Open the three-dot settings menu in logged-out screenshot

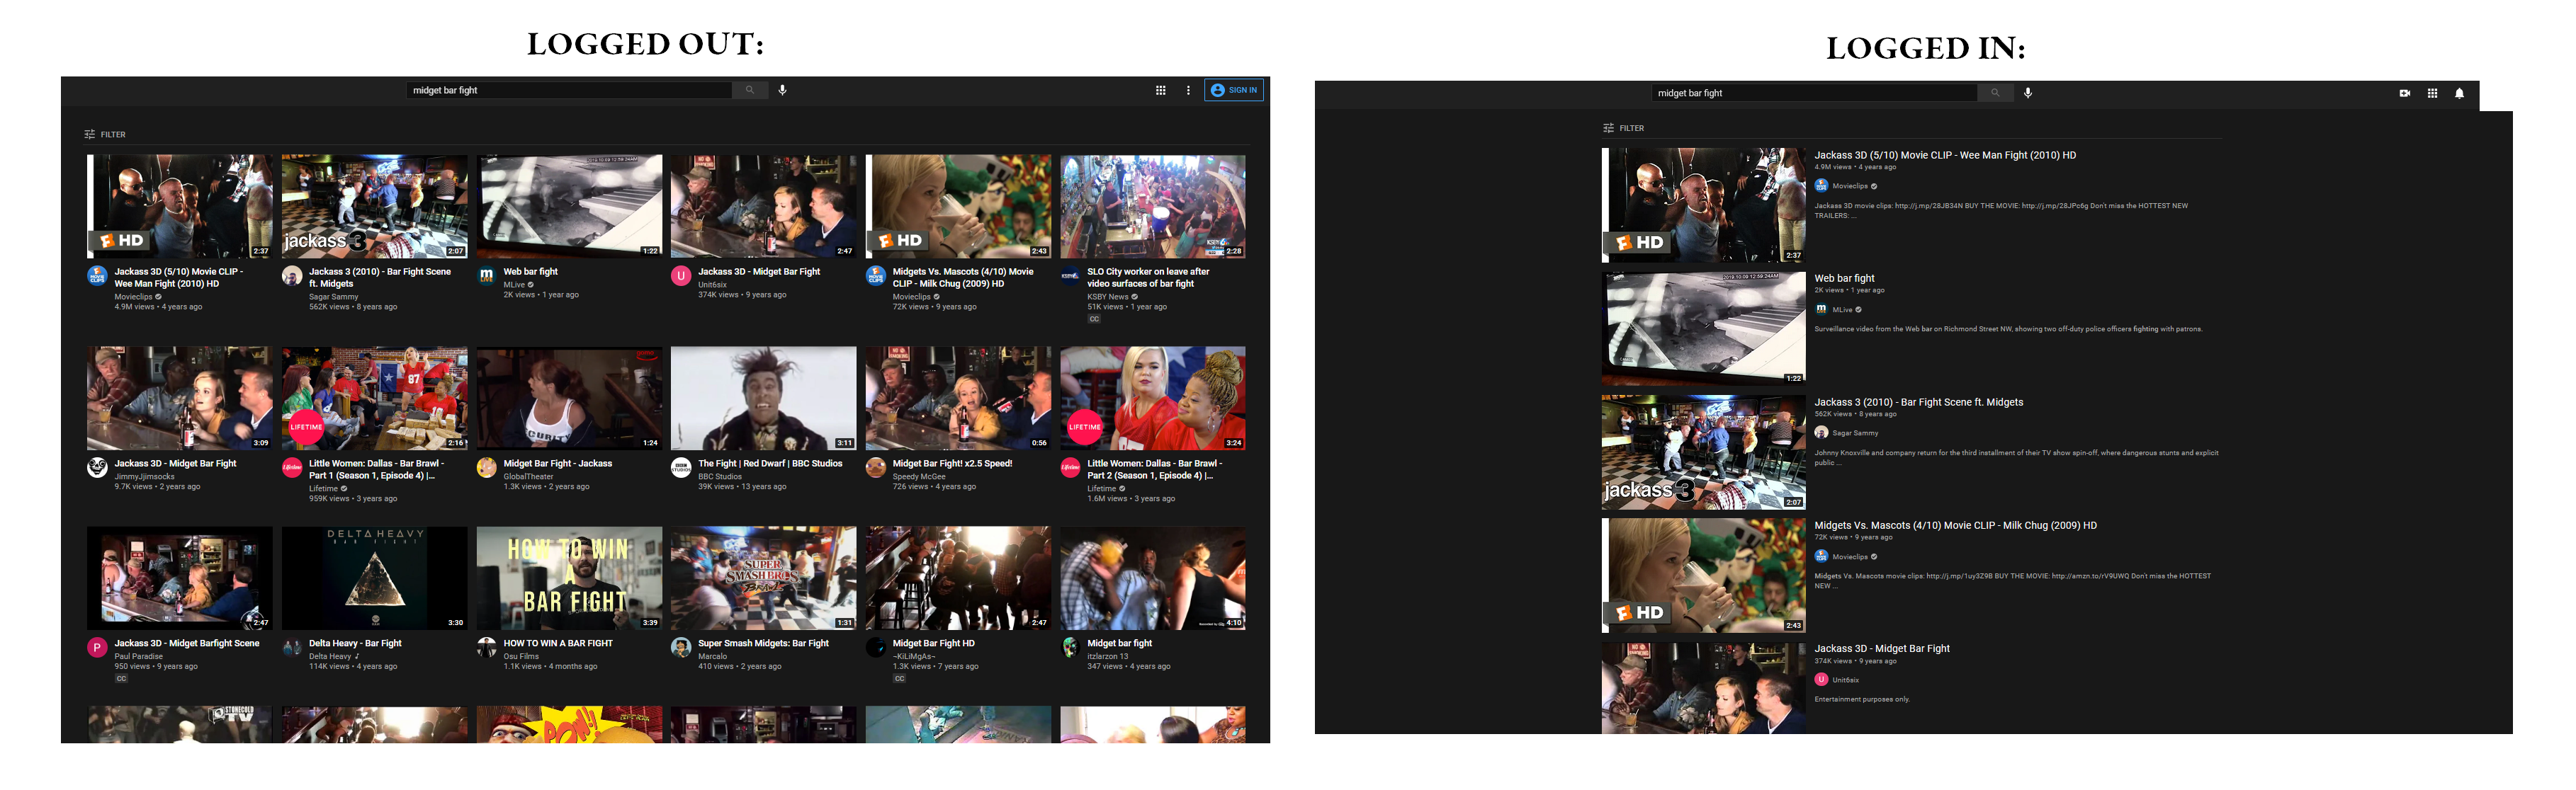(1188, 90)
